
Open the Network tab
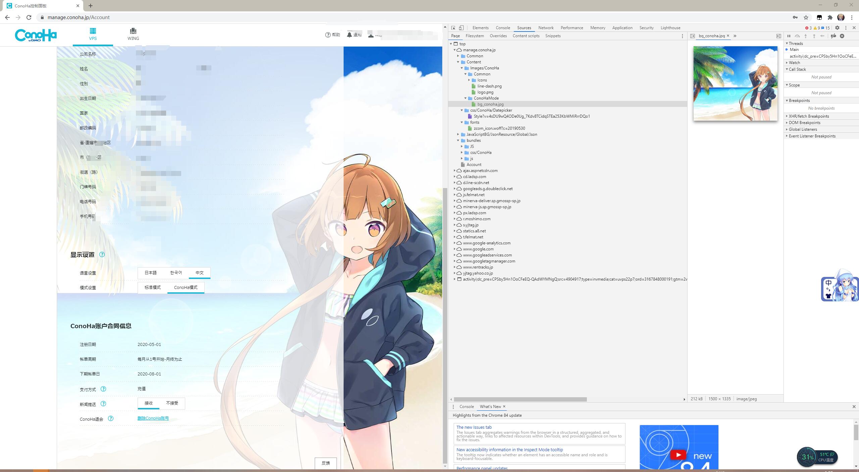coord(546,28)
